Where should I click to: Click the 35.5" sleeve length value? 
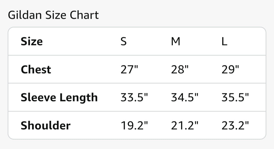pos(235,98)
